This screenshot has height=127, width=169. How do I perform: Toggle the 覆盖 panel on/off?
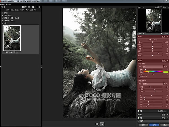pos(139,118)
